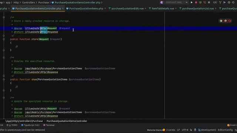This screenshot has height=133, width=237.
Task: Collapse the 'Update the specified resource' doc comment
Action: coord(4,98)
